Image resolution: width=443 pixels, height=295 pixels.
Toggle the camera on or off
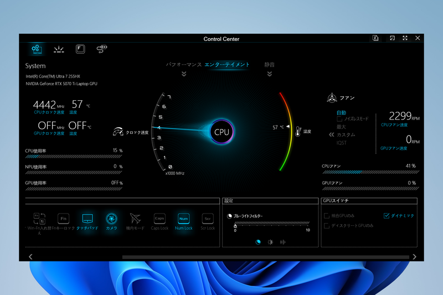(x=111, y=219)
